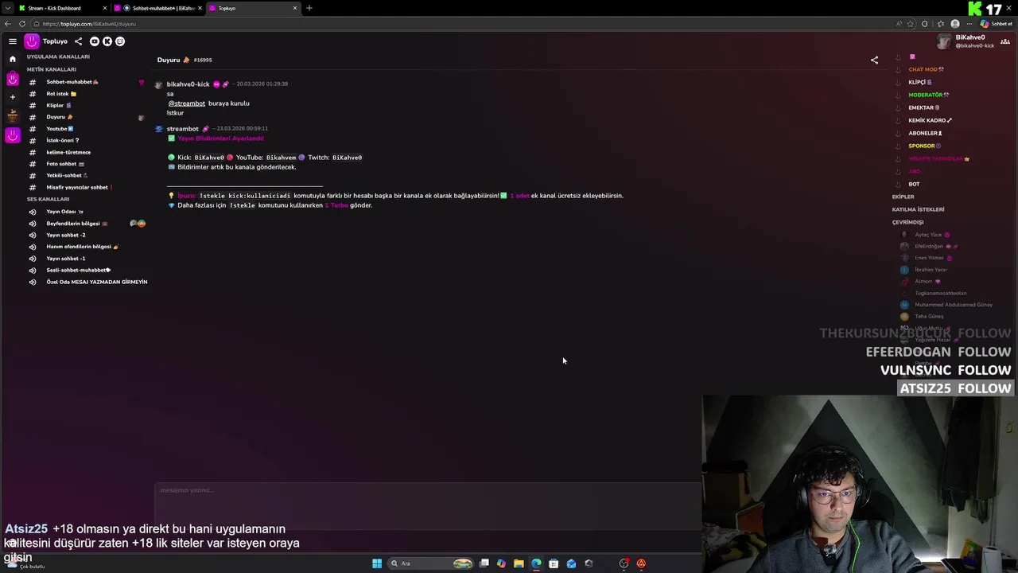
Task: Open İstek-öneri text channel
Action: click(63, 140)
